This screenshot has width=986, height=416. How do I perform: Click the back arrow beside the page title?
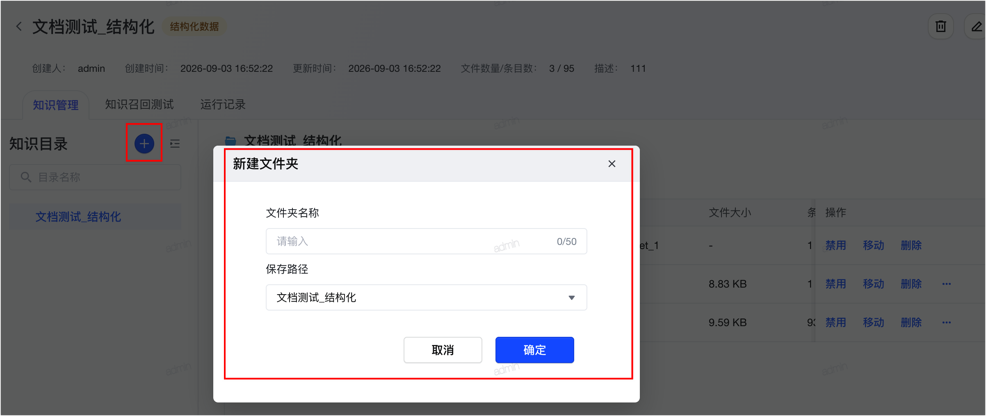[x=19, y=27]
